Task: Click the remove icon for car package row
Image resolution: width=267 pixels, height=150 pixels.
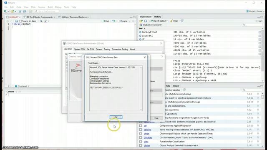Action: click(x=258, y=126)
